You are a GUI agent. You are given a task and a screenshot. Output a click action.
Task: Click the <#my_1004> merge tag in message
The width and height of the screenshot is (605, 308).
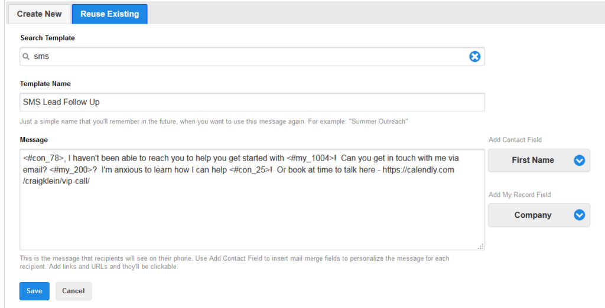click(x=311, y=158)
